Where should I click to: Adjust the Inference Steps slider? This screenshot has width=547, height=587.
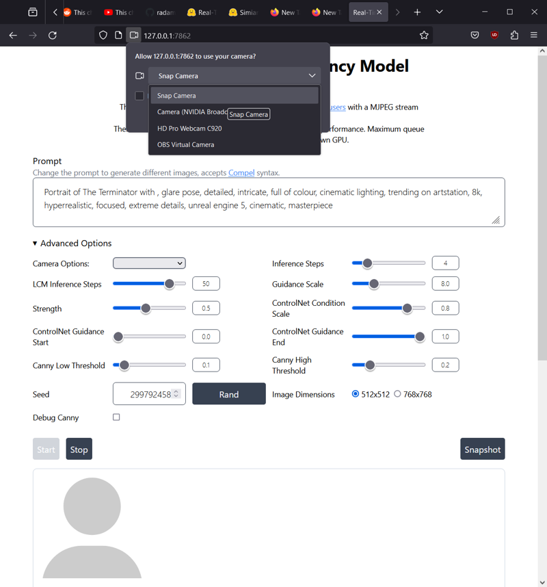click(x=389, y=263)
